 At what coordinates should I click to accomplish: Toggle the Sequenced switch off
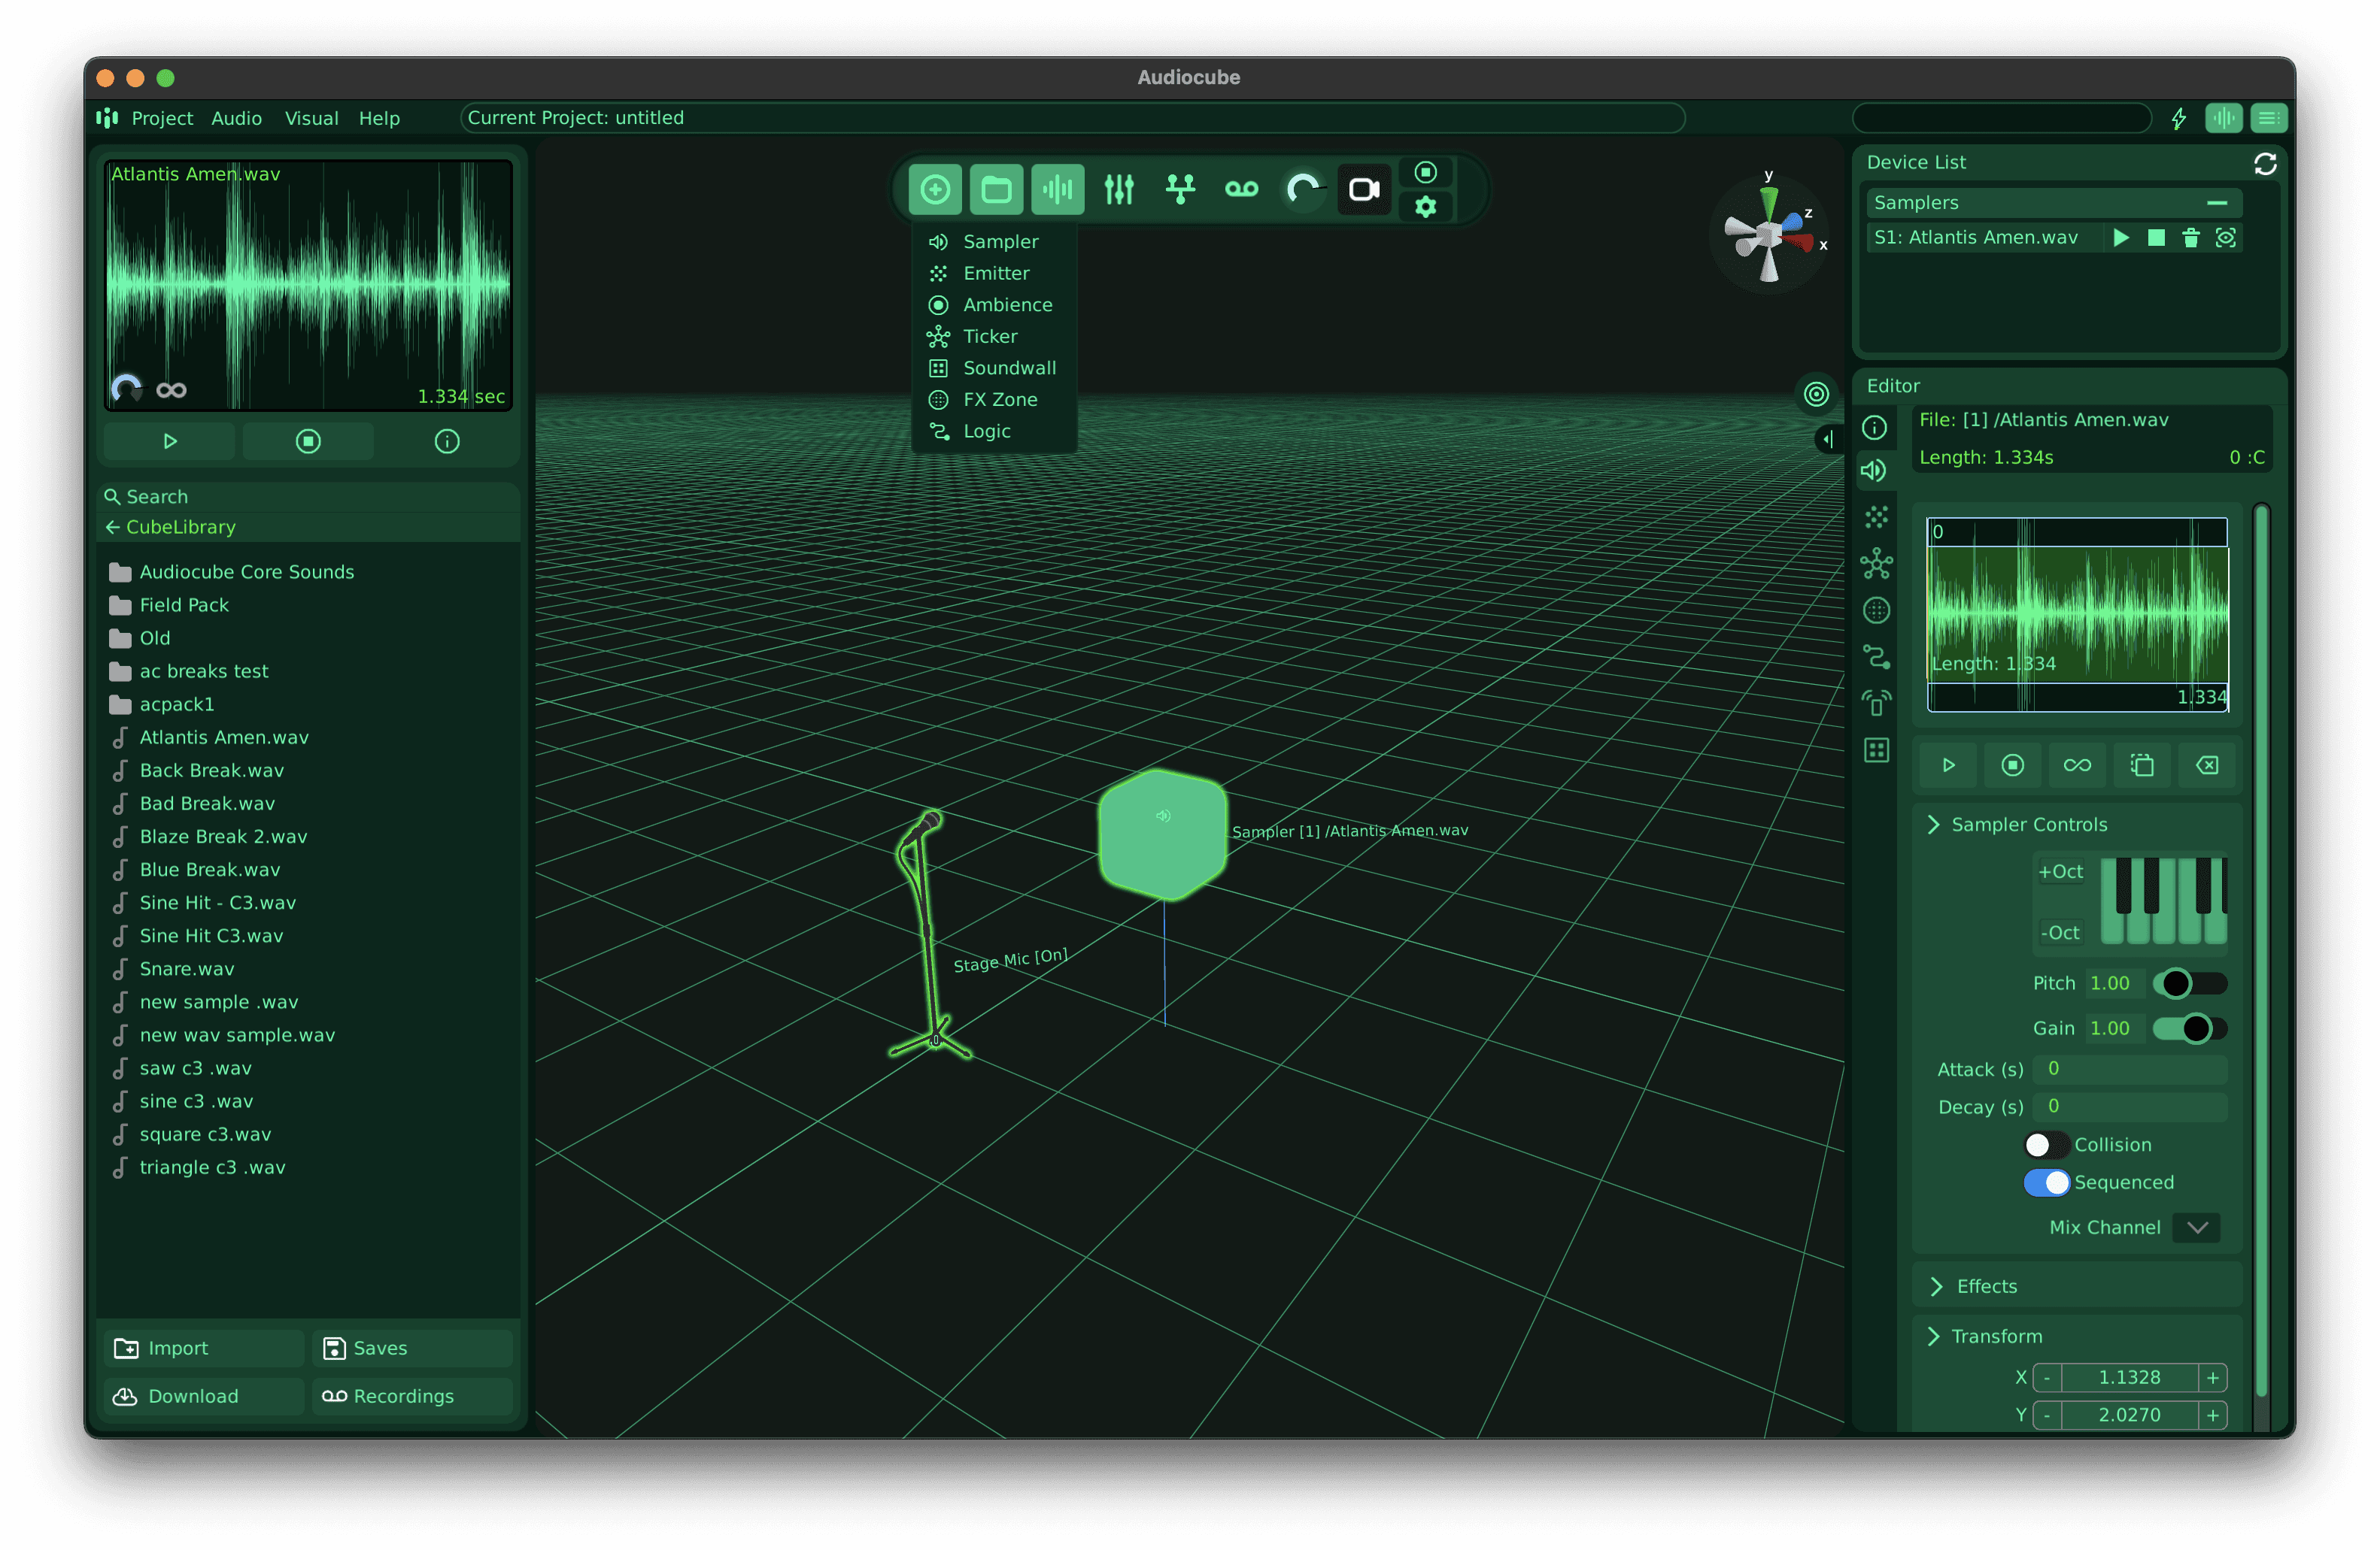(x=2046, y=1182)
